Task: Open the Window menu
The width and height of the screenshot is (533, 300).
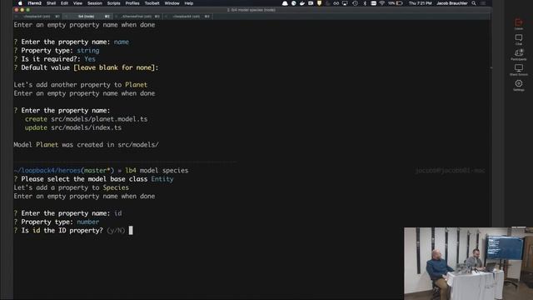Action: click(x=172, y=3)
